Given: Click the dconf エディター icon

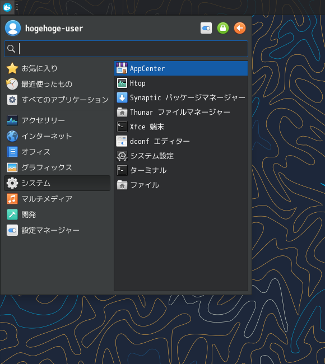Looking at the screenshot, I should (122, 141).
